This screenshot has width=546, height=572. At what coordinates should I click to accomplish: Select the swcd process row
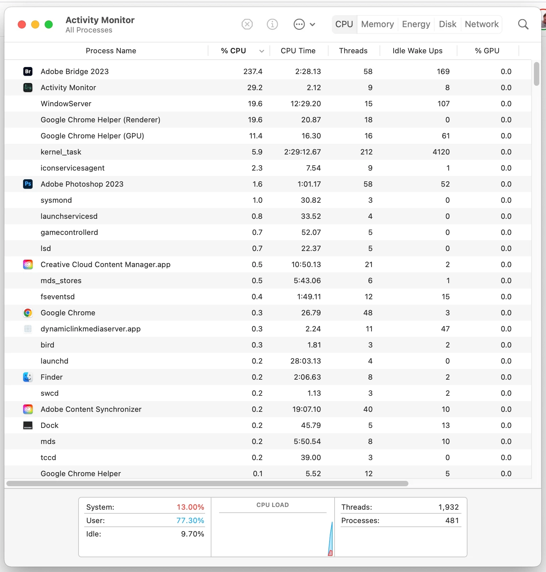tap(268, 393)
